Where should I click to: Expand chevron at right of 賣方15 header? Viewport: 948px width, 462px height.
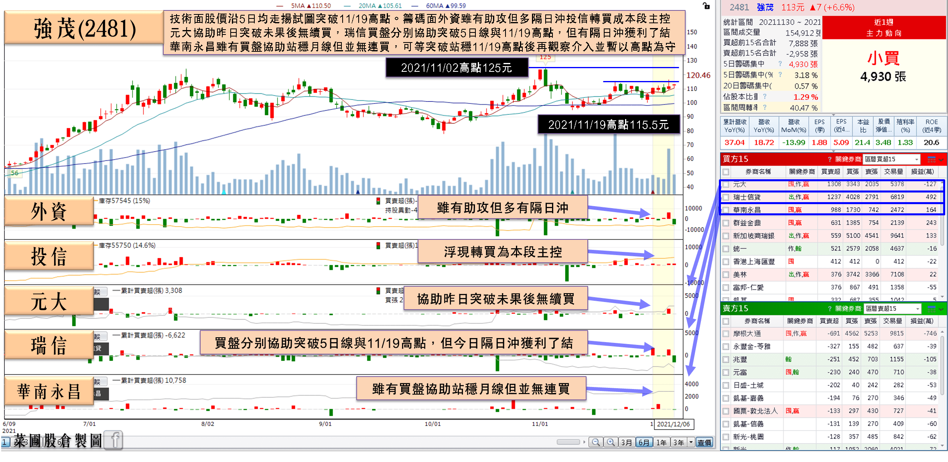tap(942, 309)
